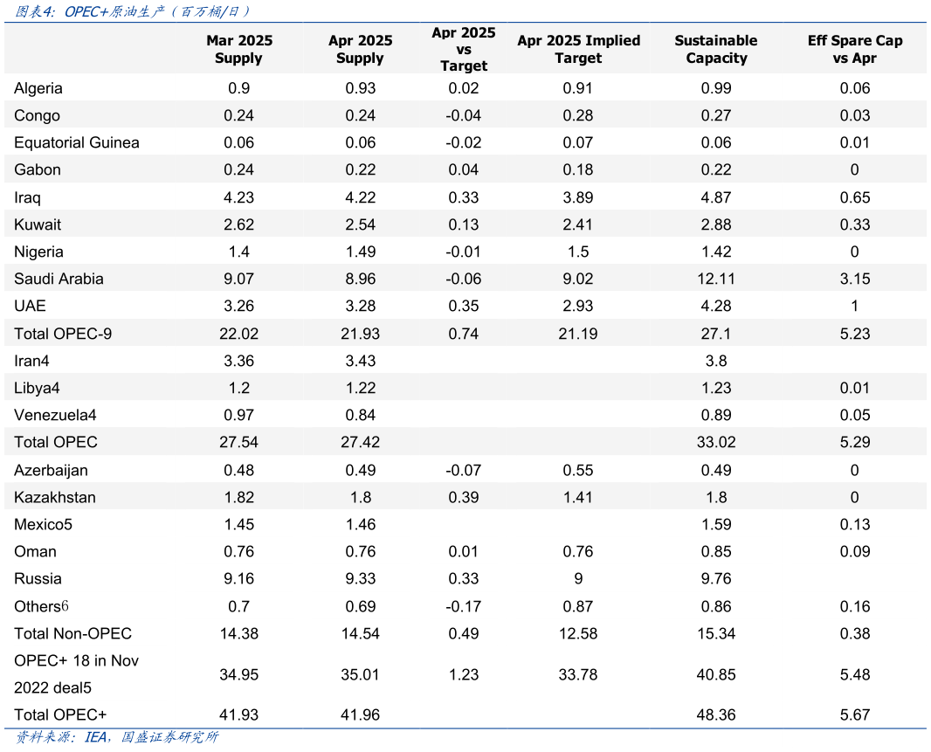Click the Mar 2025 Supply column header
The width and height of the screenshot is (931, 752).
click(x=238, y=49)
